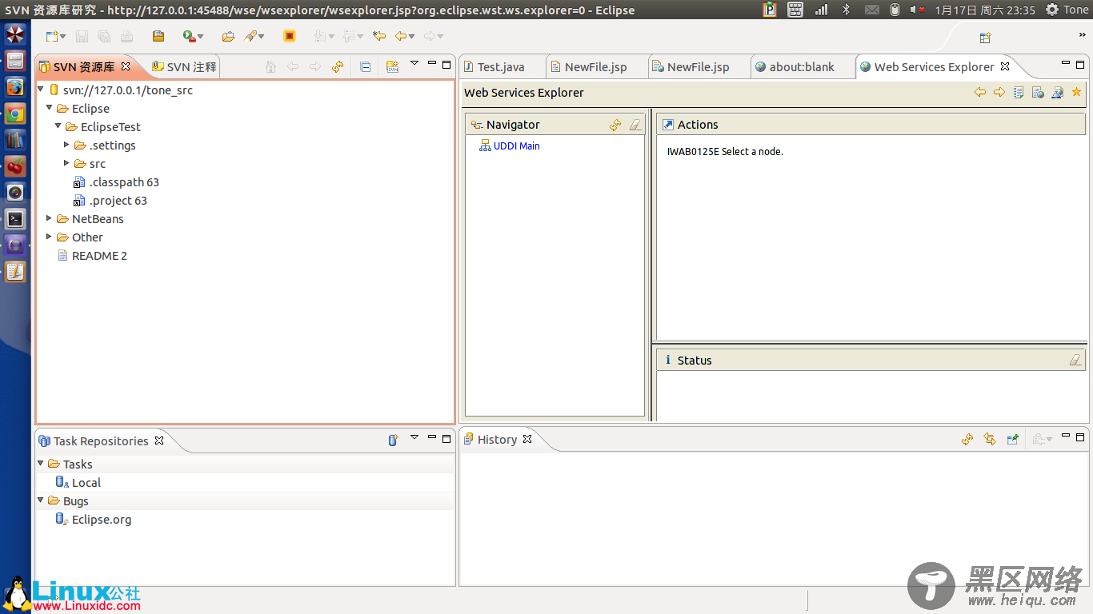Image resolution: width=1093 pixels, height=614 pixels.
Task: Open the volume indicator in the top panel
Action: 919,10
